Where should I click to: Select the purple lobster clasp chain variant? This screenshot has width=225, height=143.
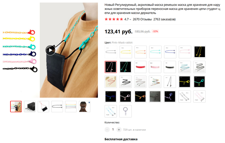point(170,97)
